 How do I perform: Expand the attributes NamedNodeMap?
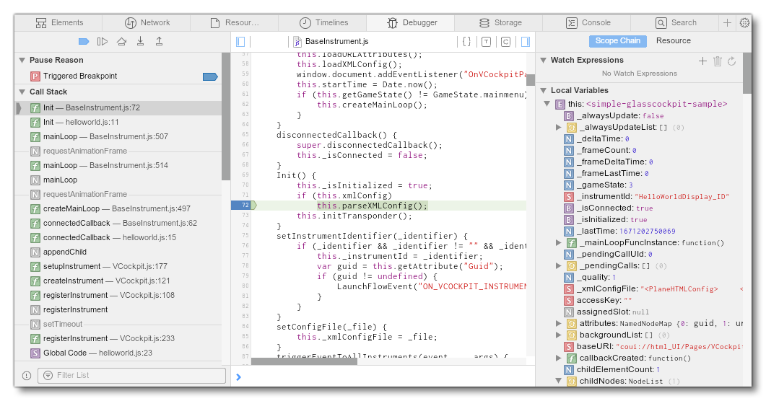[x=558, y=323]
